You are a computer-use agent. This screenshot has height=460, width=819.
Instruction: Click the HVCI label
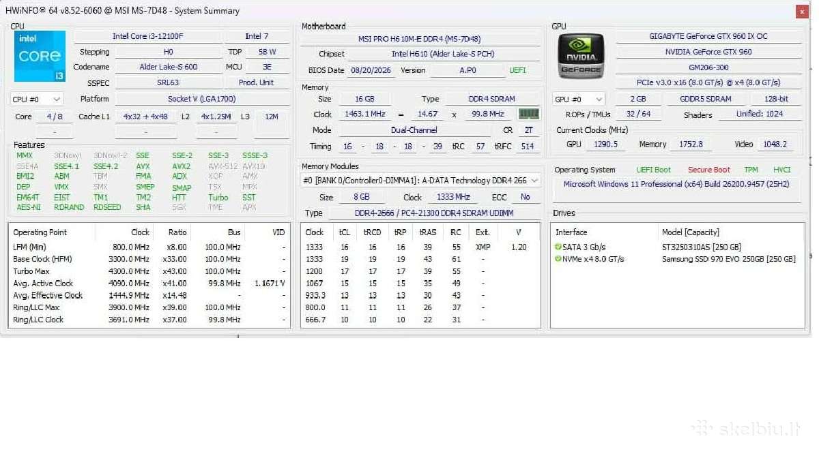pos(782,170)
